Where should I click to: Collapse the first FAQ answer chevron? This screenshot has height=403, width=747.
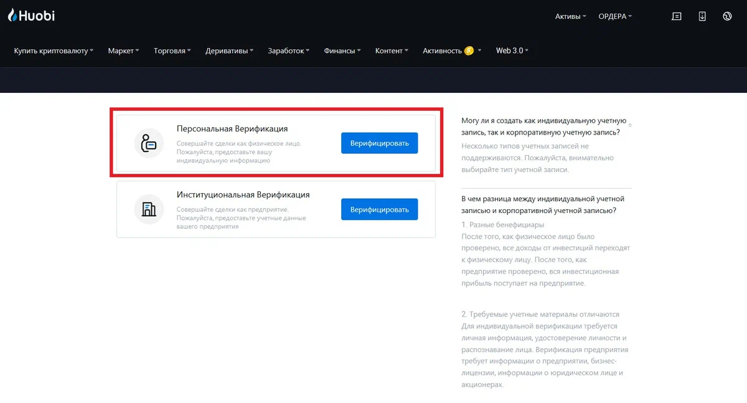629,125
